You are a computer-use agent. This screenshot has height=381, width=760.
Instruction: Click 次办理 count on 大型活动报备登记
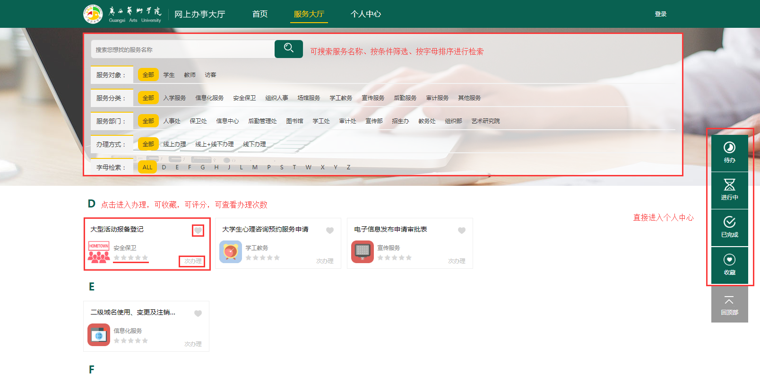(193, 261)
